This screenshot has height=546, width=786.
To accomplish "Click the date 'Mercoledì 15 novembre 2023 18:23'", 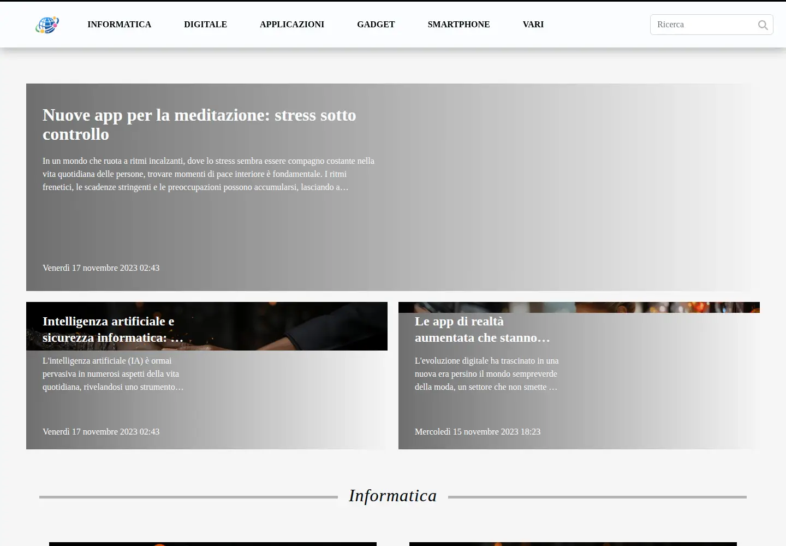I will [478, 432].
